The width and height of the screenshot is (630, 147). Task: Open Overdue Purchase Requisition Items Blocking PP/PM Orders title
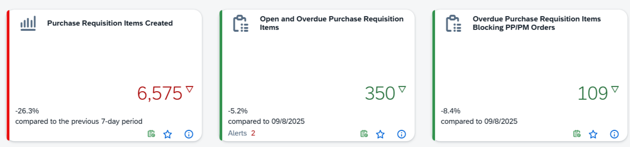pos(536,23)
